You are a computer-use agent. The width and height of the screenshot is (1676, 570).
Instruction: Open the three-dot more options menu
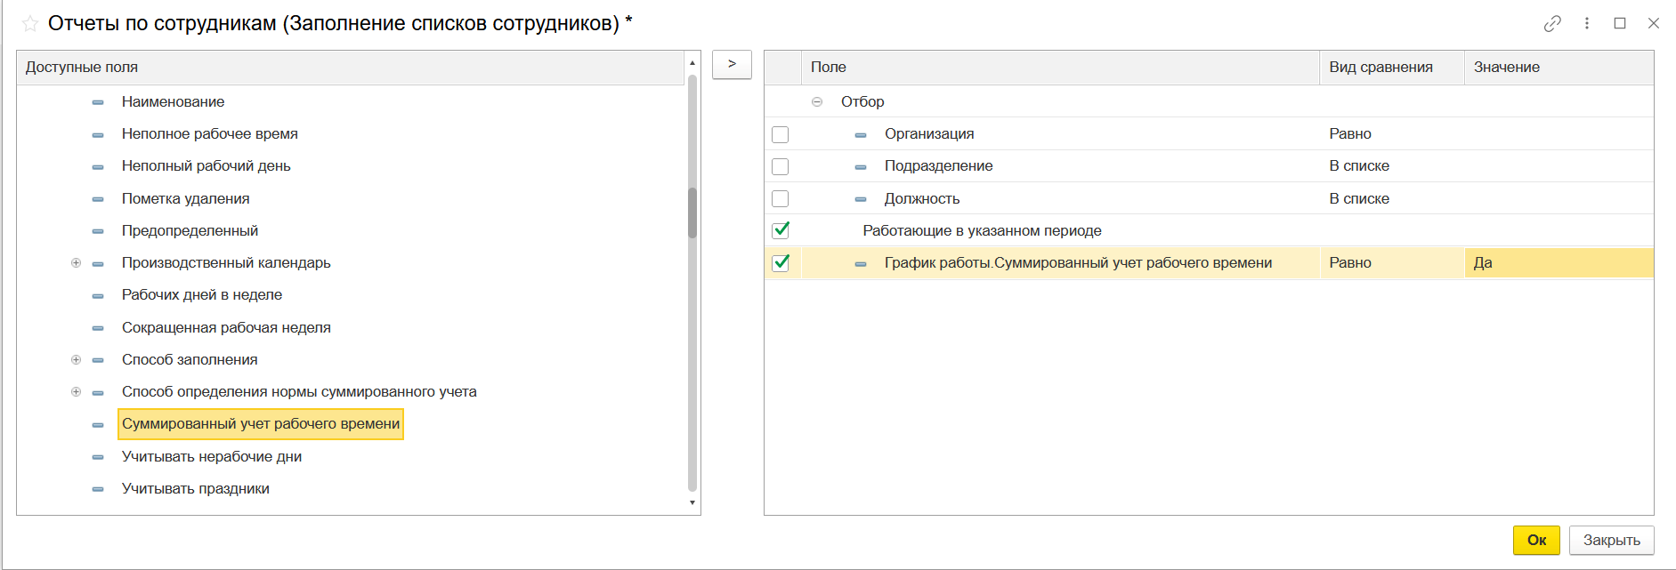tap(1586, 24)
